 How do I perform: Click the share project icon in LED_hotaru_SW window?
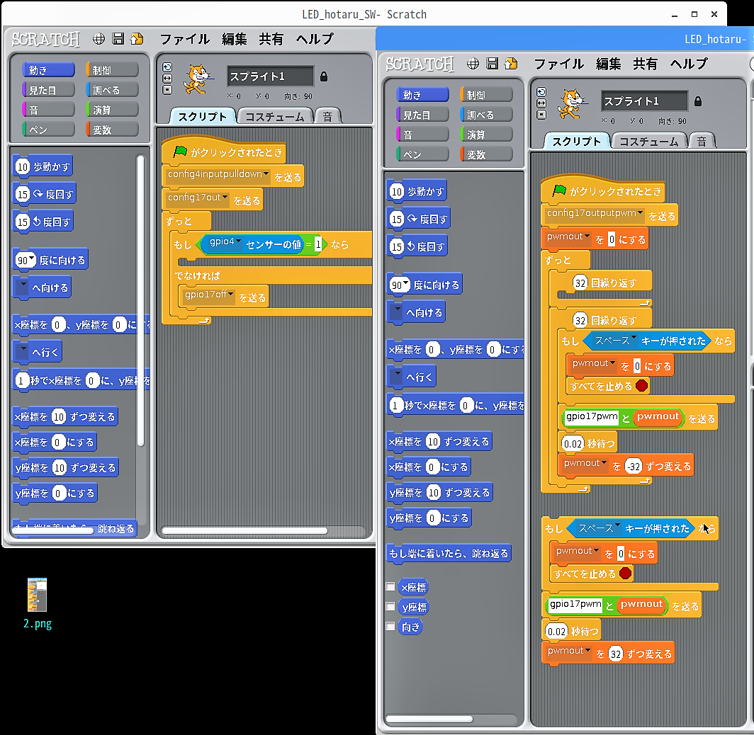point(137,38)
